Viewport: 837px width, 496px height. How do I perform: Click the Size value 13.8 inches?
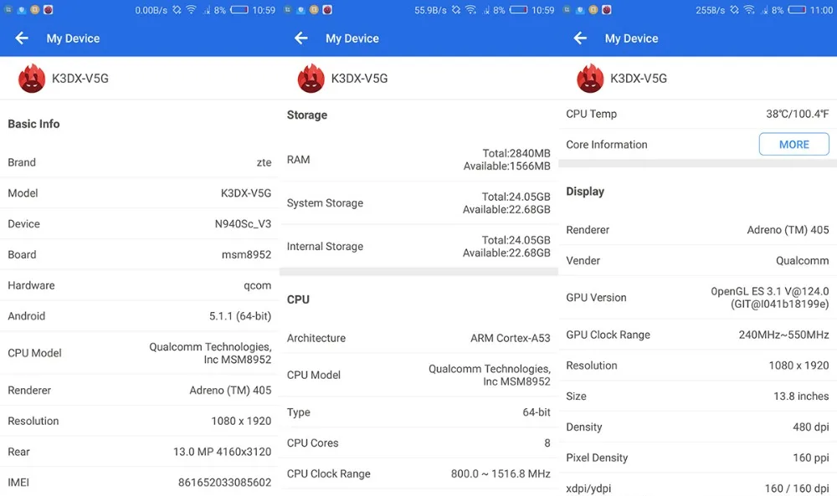click(801, 396)
